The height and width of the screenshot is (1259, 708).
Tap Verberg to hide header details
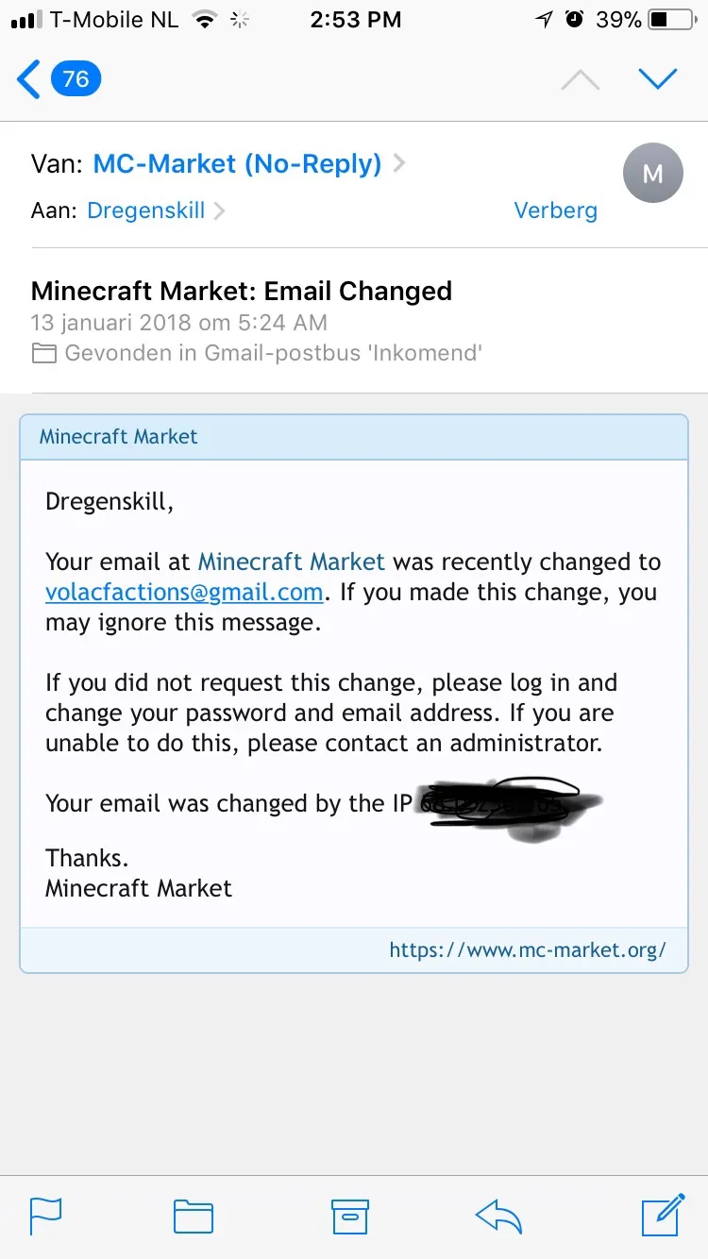click(555, 210)
